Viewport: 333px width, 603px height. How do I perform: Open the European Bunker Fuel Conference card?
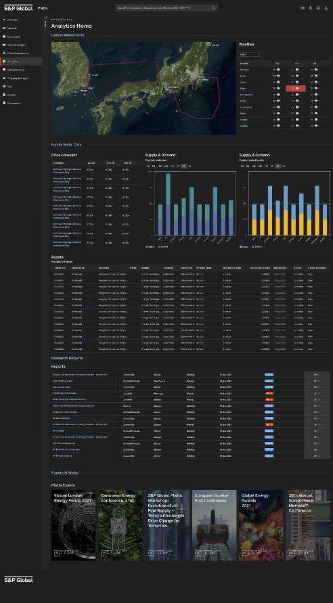[214, 525]
